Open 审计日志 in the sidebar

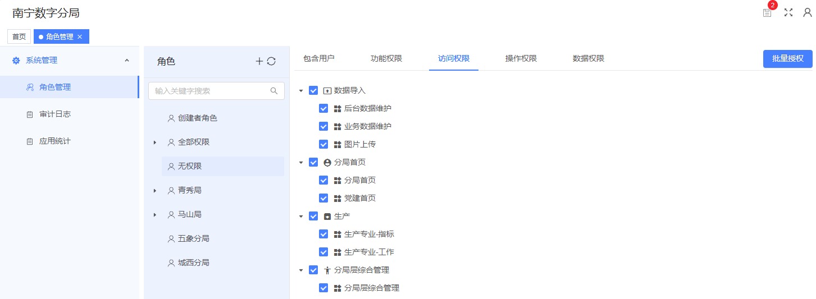pyautogui.click(x=55, y=114)
